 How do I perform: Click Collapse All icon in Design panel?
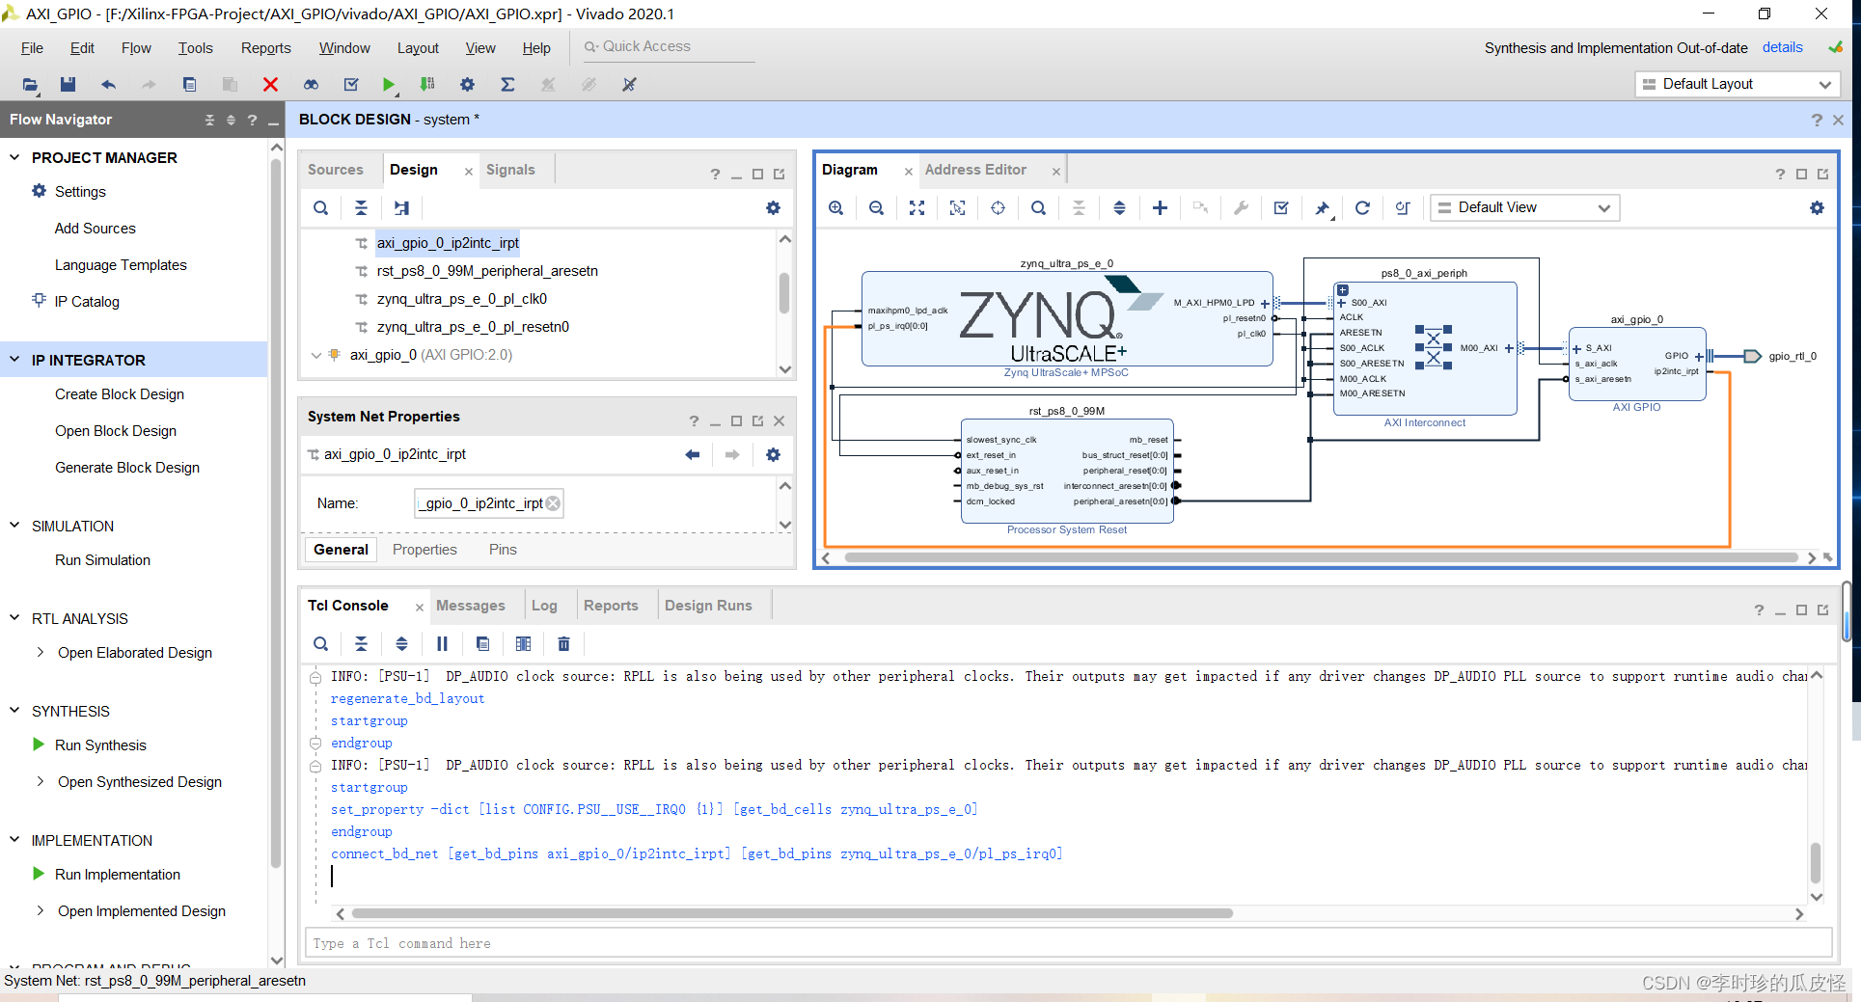coord(361,208)
